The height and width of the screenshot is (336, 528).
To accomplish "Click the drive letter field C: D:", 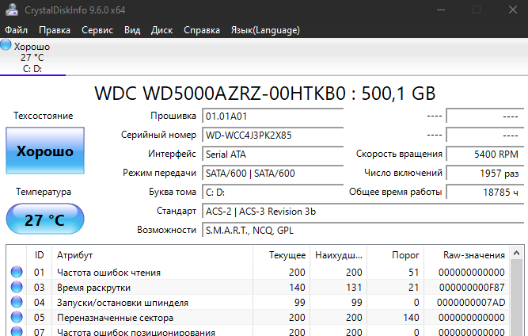I will [x=273, y=192].
